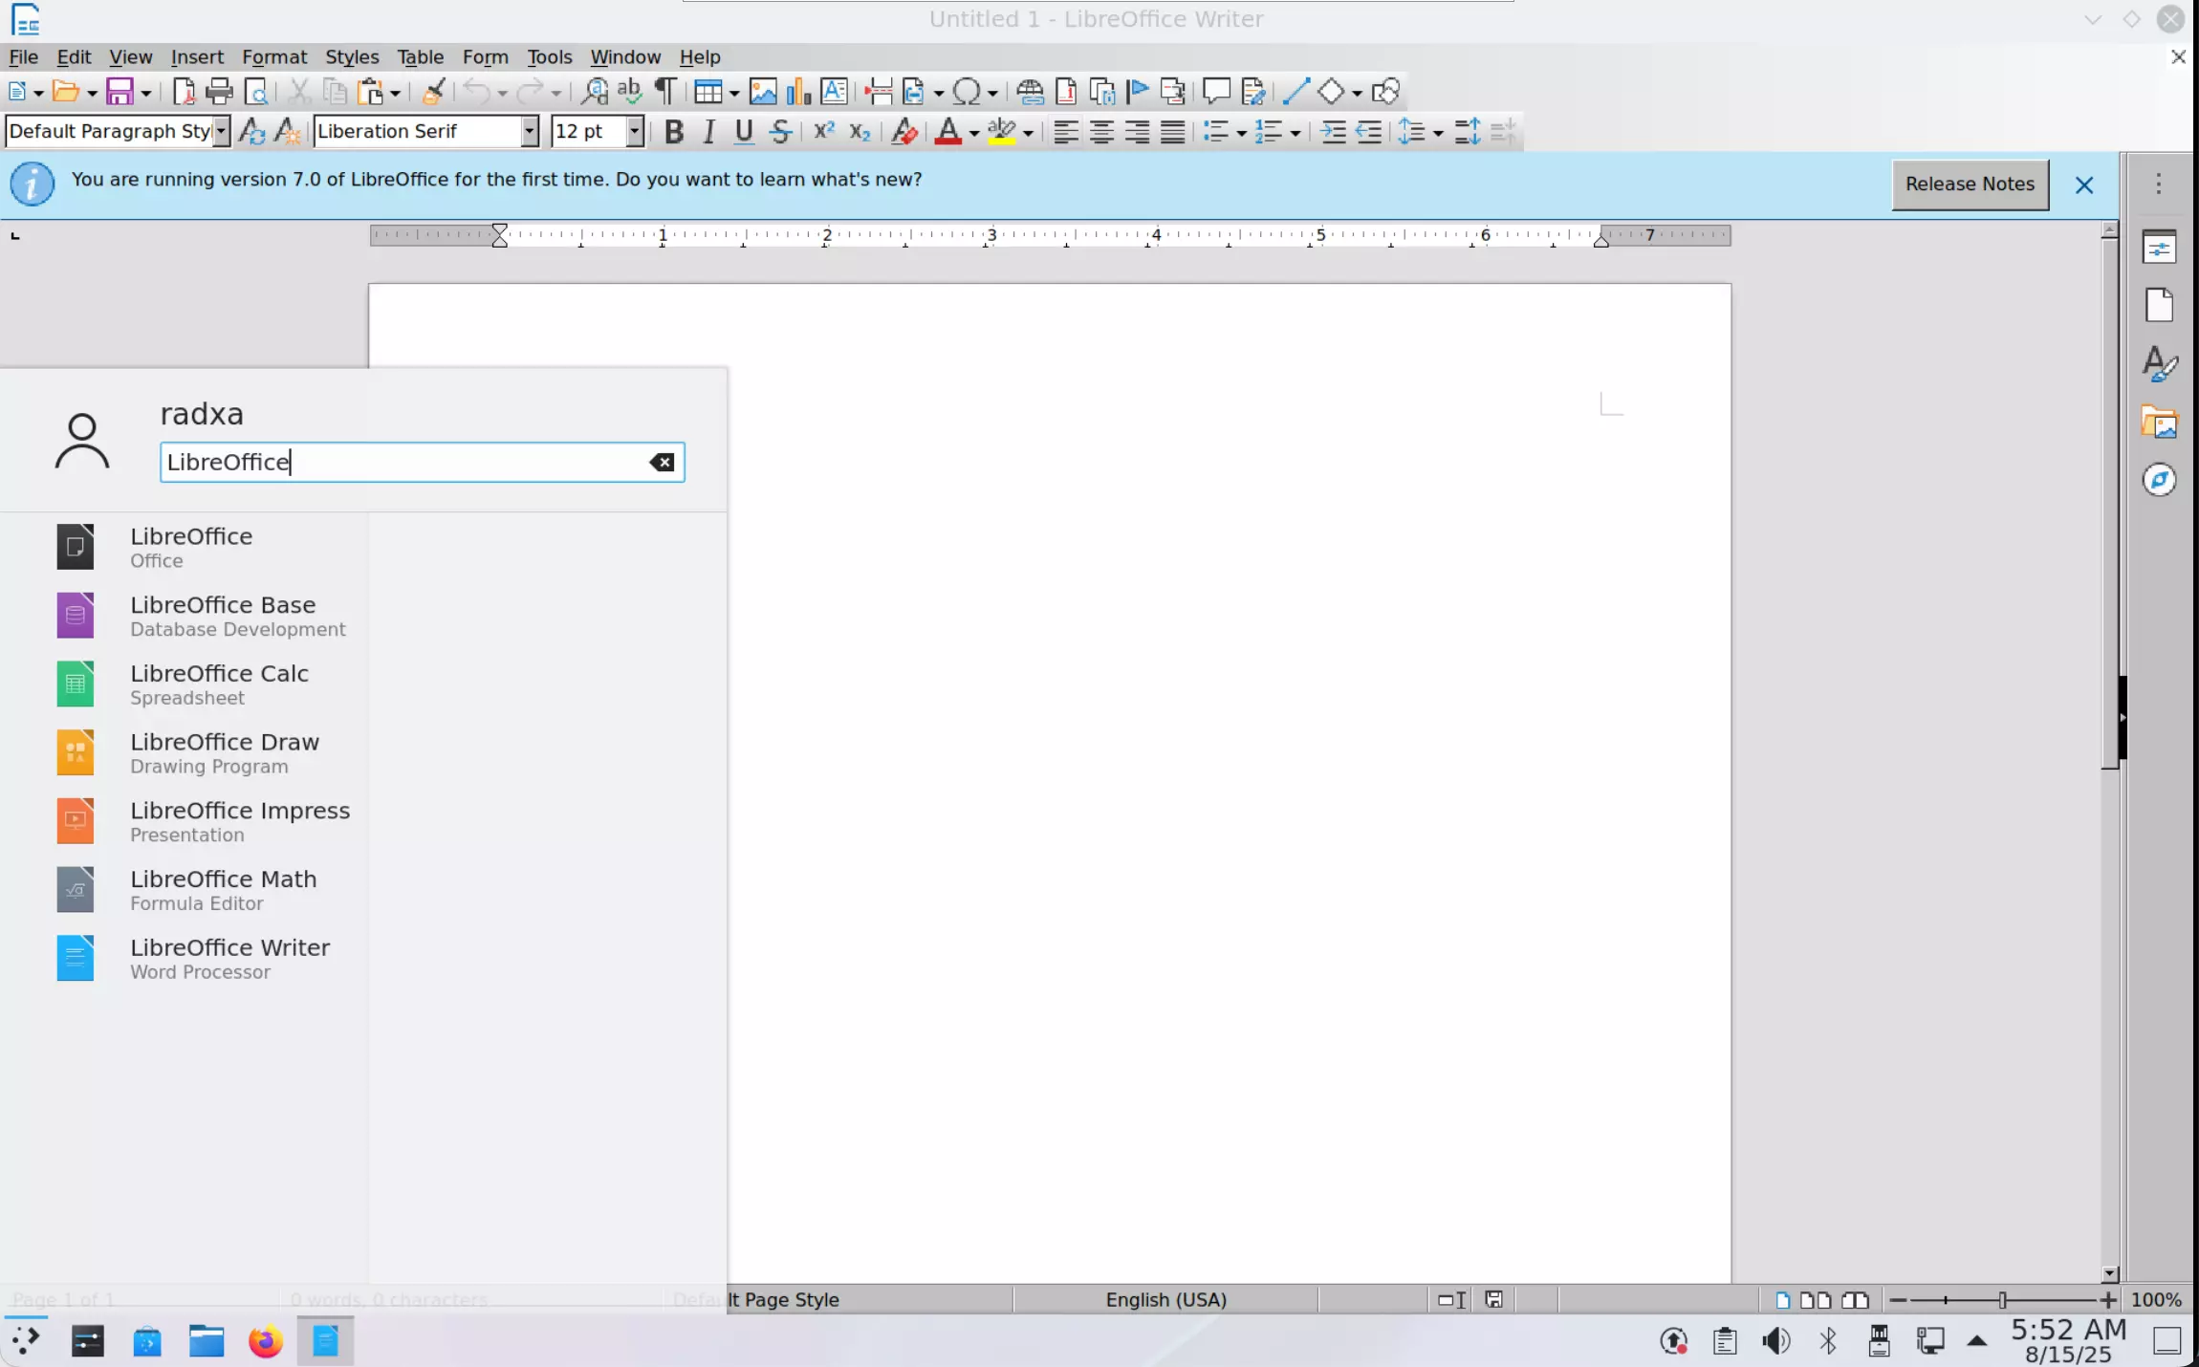
Task: Insert Text Box icon
Action: coord(834,92)
